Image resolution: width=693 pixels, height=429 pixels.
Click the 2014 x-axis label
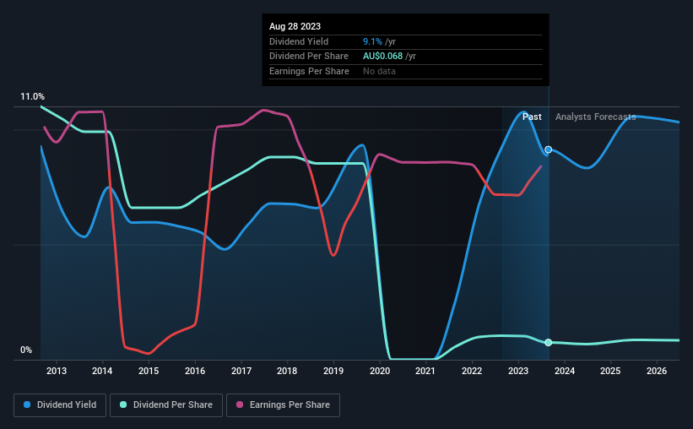[102, 371]
